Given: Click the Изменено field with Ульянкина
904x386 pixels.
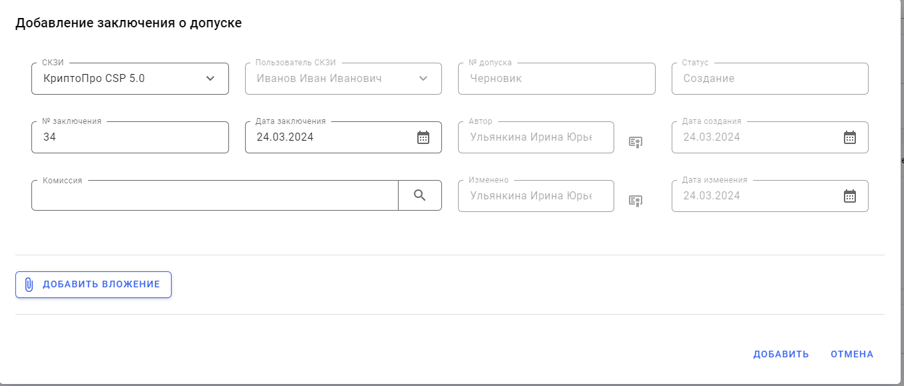Looking at the screenshot, I should tap(535, 196).
